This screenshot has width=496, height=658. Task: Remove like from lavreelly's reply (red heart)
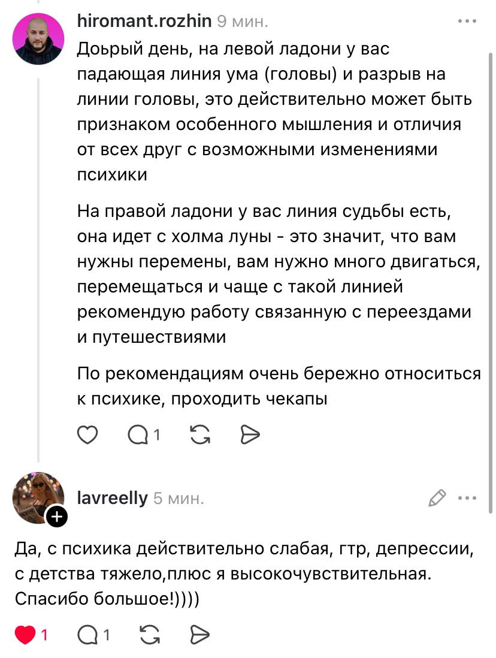coord(25,634)
